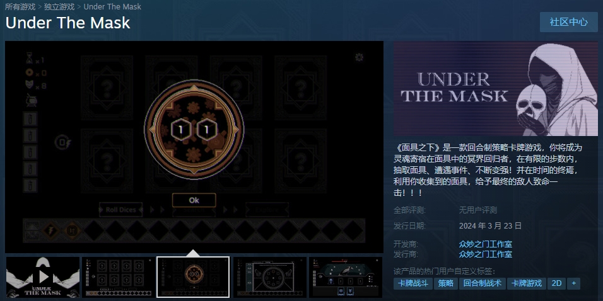
Task: Open the 所有游戏 breadcrumb link
Action: [x=20, y=6]
